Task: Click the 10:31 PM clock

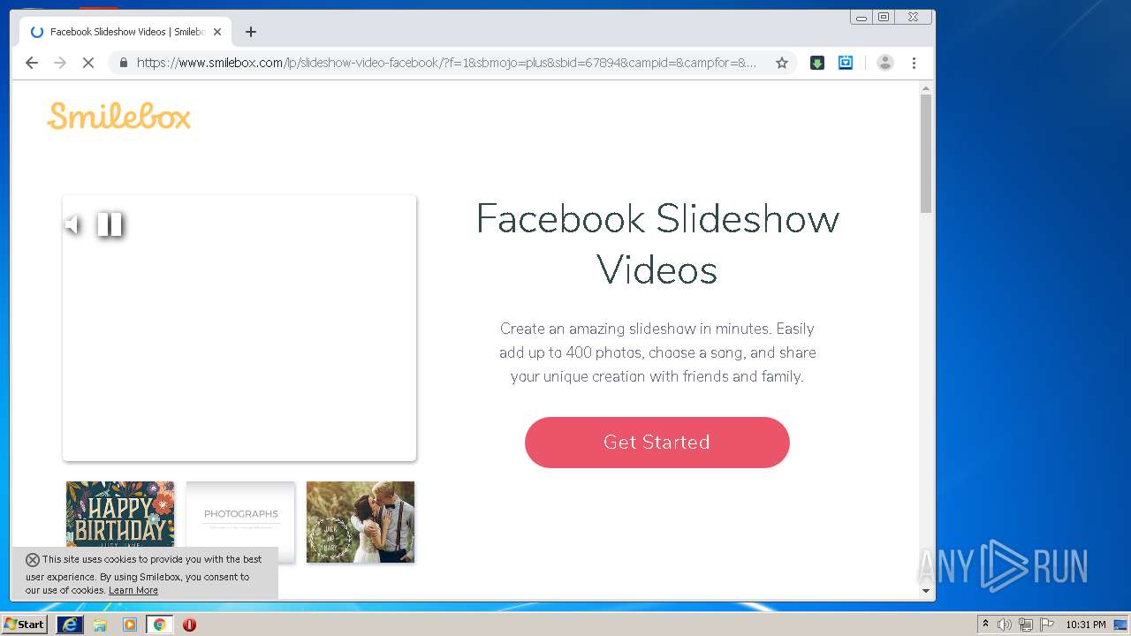Action: point(1086,625)
